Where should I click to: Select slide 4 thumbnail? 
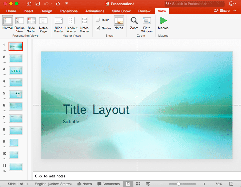pos(16,82)
